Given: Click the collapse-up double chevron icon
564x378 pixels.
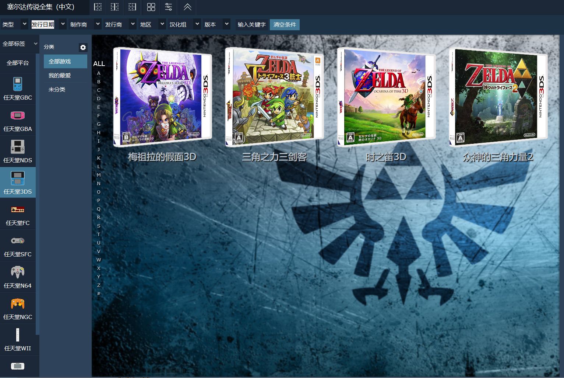Looking at the screenshot, I should pos(187,7).
